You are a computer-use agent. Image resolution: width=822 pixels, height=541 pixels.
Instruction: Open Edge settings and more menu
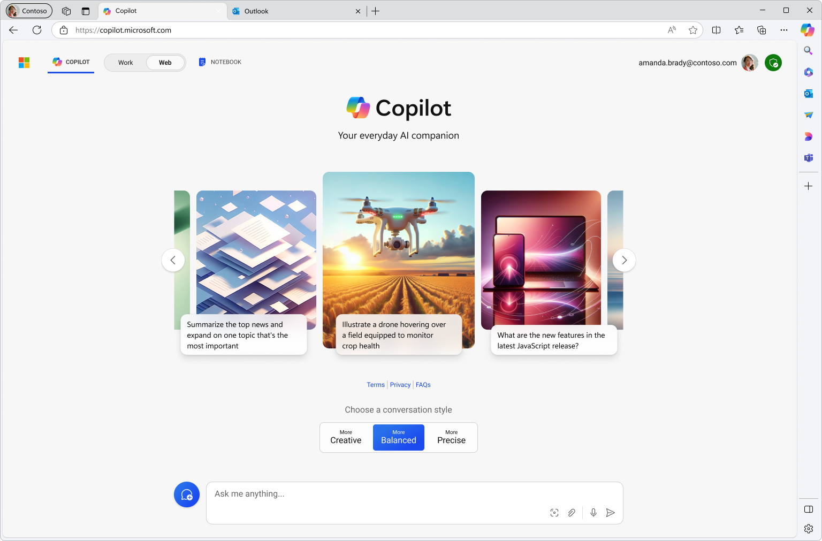[x=784, y=30]
